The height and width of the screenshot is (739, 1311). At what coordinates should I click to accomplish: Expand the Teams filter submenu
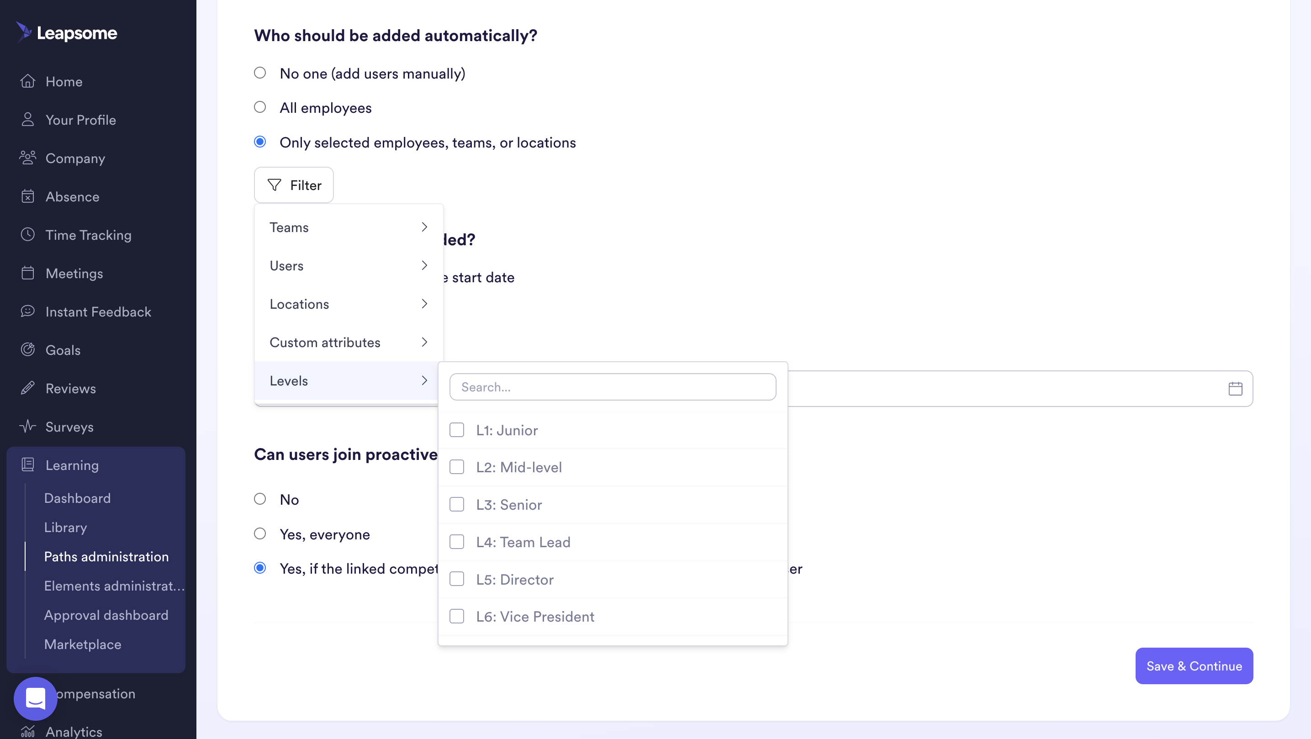click(349, 227)
